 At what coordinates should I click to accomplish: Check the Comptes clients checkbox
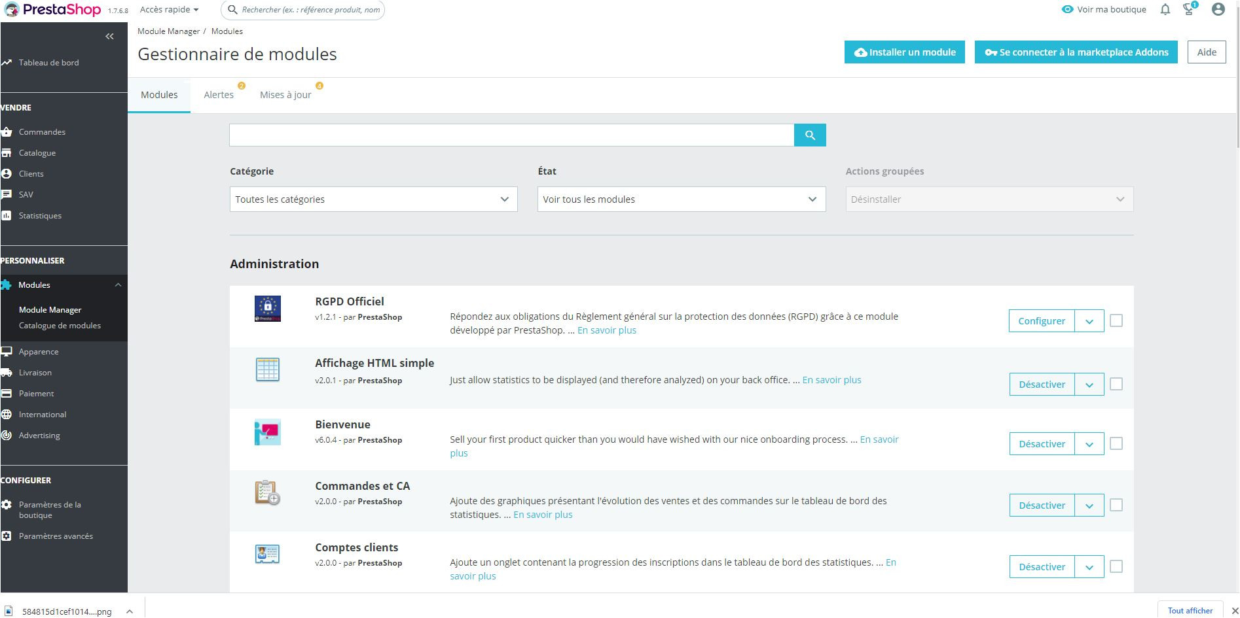tap(1116, 566)
